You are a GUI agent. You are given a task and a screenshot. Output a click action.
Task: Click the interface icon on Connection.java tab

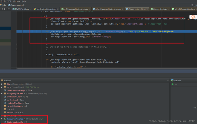(x=152, y=9)
